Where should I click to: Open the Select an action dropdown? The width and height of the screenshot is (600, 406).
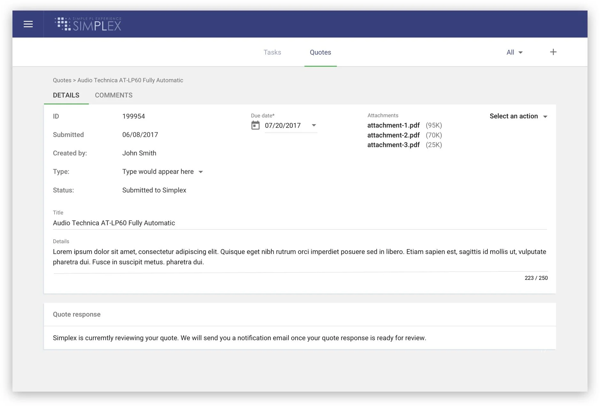tap(519, 116)
